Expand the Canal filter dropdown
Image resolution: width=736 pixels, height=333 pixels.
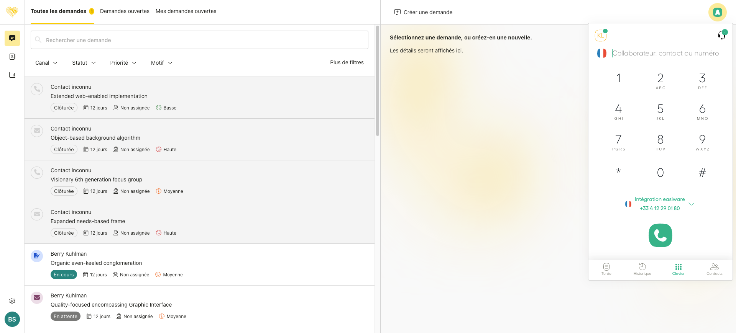(46, 63)
